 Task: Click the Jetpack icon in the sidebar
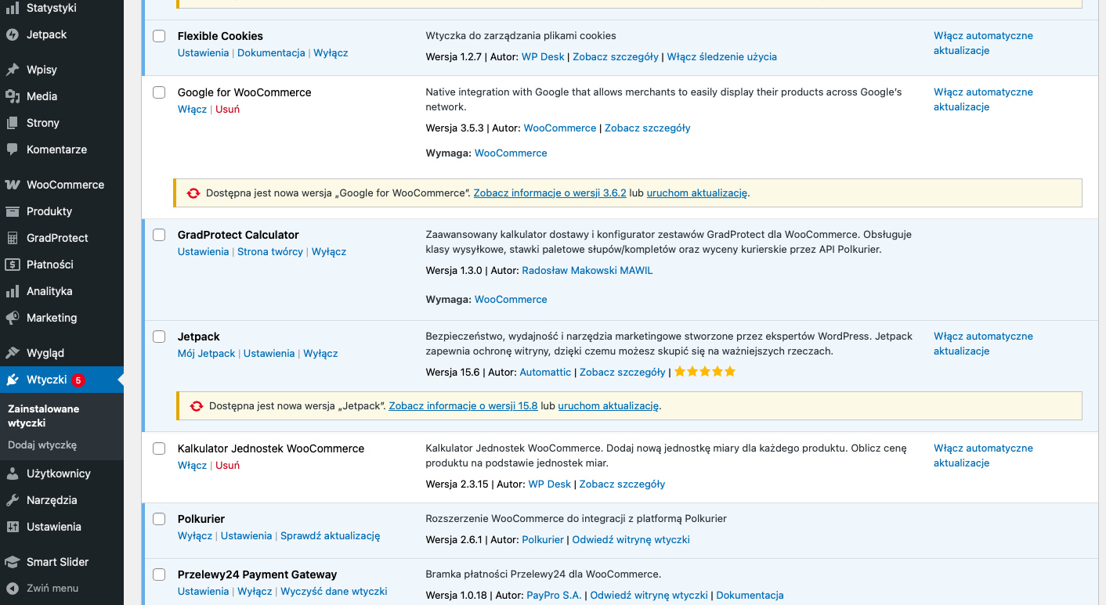click(13, 34)
